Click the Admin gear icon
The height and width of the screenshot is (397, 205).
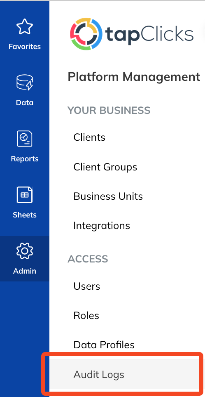coord(24,250)
